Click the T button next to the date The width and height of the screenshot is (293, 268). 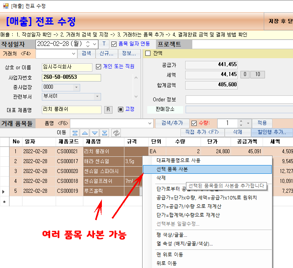point(104,44)
